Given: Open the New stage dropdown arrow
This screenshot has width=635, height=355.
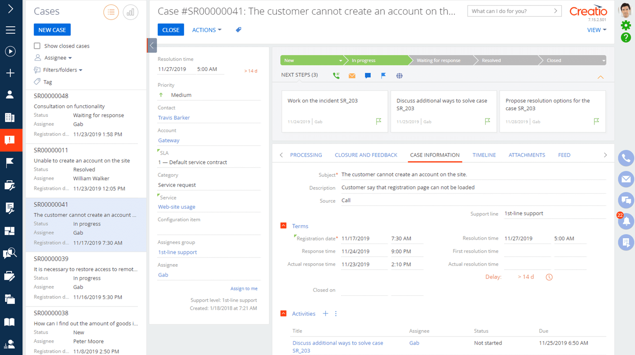Looking at the screenshot, I should 340,61.
